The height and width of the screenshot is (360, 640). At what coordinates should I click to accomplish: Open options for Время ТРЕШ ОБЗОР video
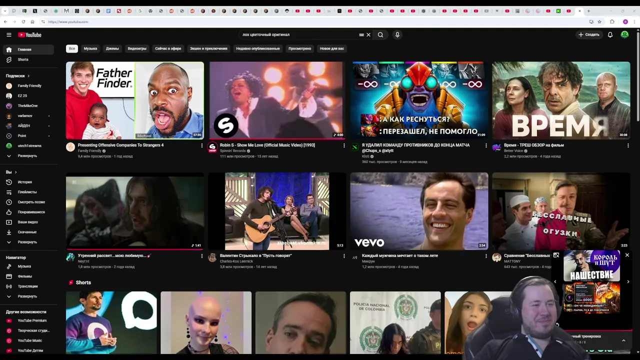[x=628, y=145]
